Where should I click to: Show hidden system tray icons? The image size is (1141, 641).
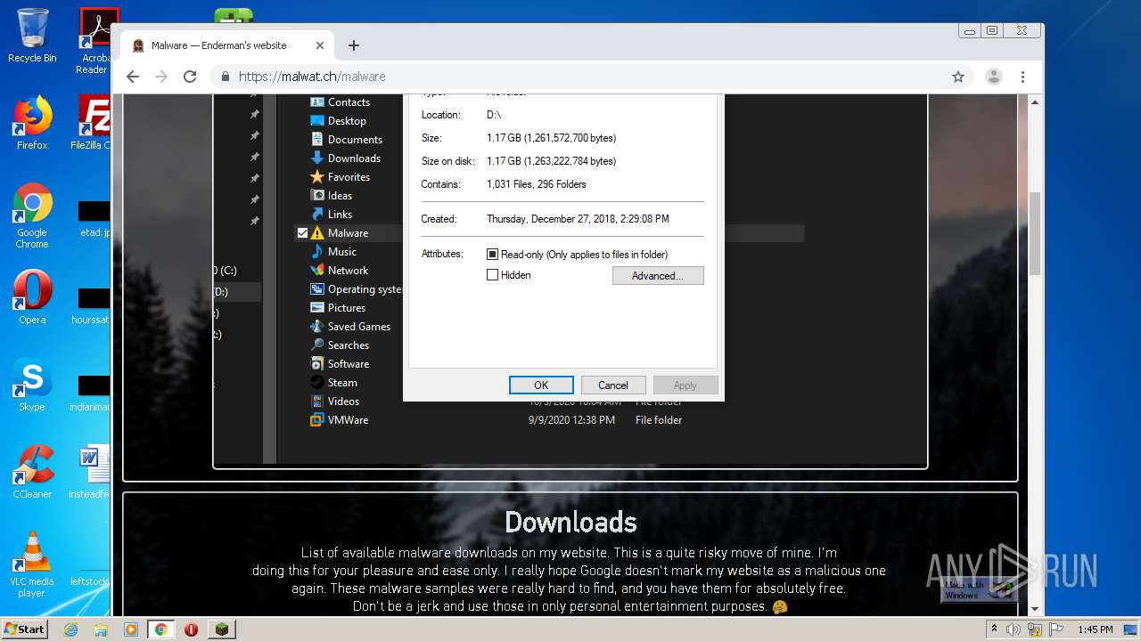994,629
